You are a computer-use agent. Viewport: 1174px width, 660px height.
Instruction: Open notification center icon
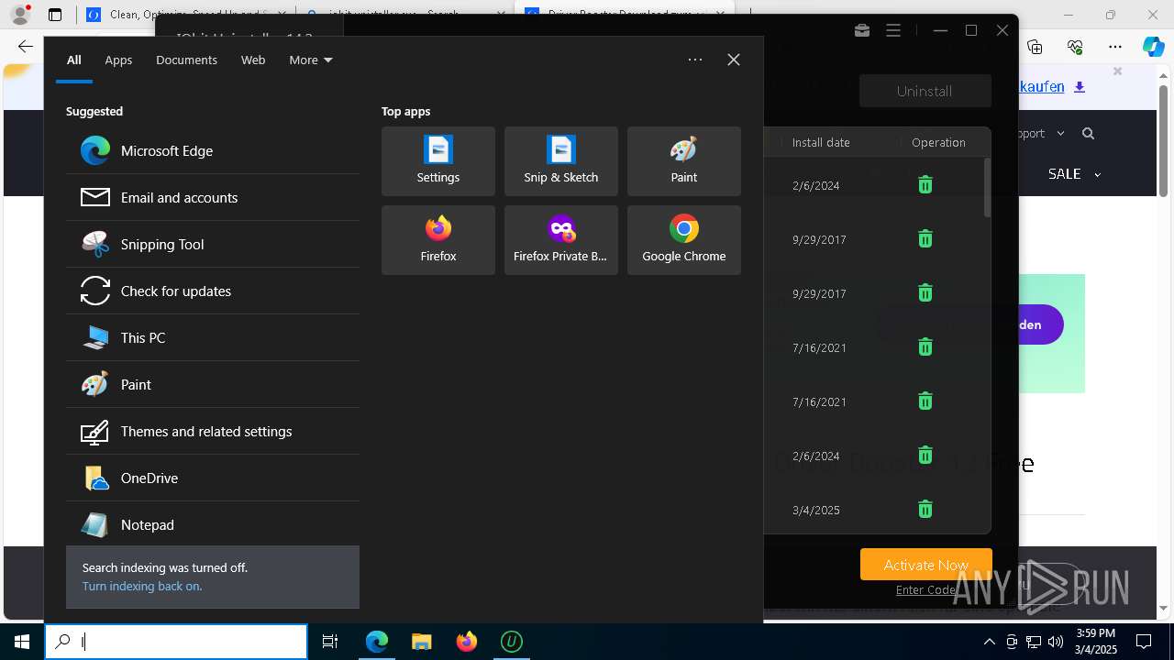pyautogui.click(x=1144, y=642)
